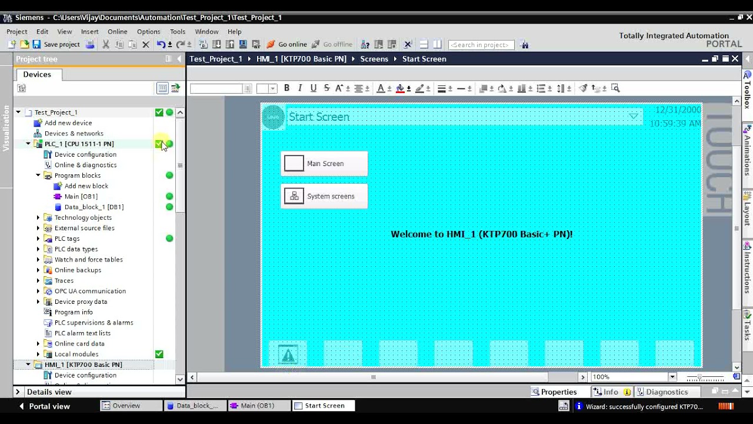Switch to Main (OB1) editor tab

coord(259,406)
